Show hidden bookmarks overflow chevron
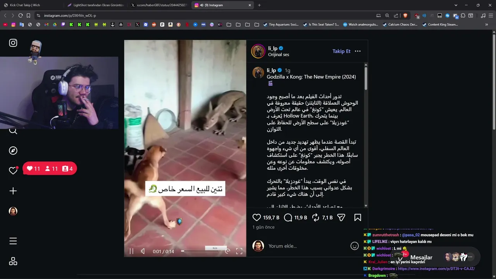Image resolution: width=496 pixels, height=279 pixels. pyautogui.click(x=486, y=24)
